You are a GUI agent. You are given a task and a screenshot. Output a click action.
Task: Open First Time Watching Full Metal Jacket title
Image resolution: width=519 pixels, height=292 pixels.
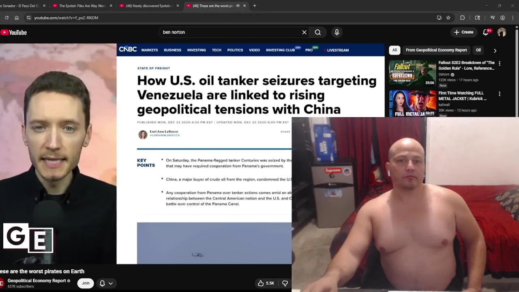click(x=462, y=96)
